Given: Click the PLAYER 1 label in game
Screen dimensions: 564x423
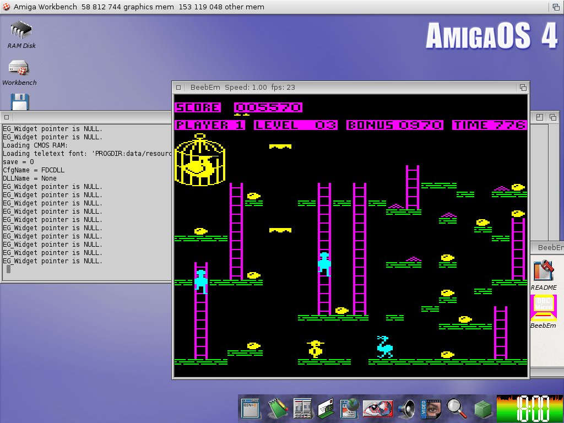Looking at the screenshot, I should pyautogui.click(x=210, y=125).
